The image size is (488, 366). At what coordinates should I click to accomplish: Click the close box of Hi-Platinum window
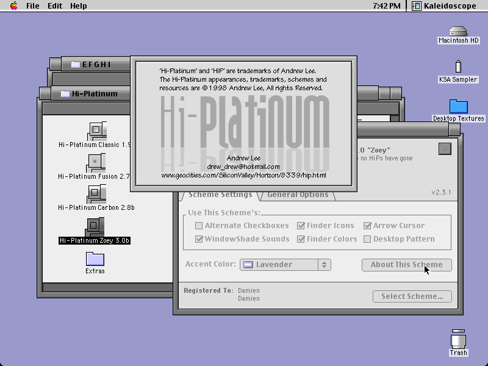(x=45, y=93)
